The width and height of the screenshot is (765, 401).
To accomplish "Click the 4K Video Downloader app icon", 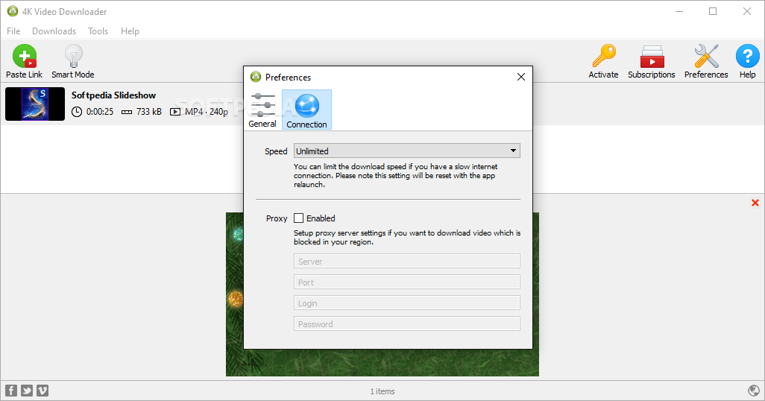I will [x=13, y=11].
